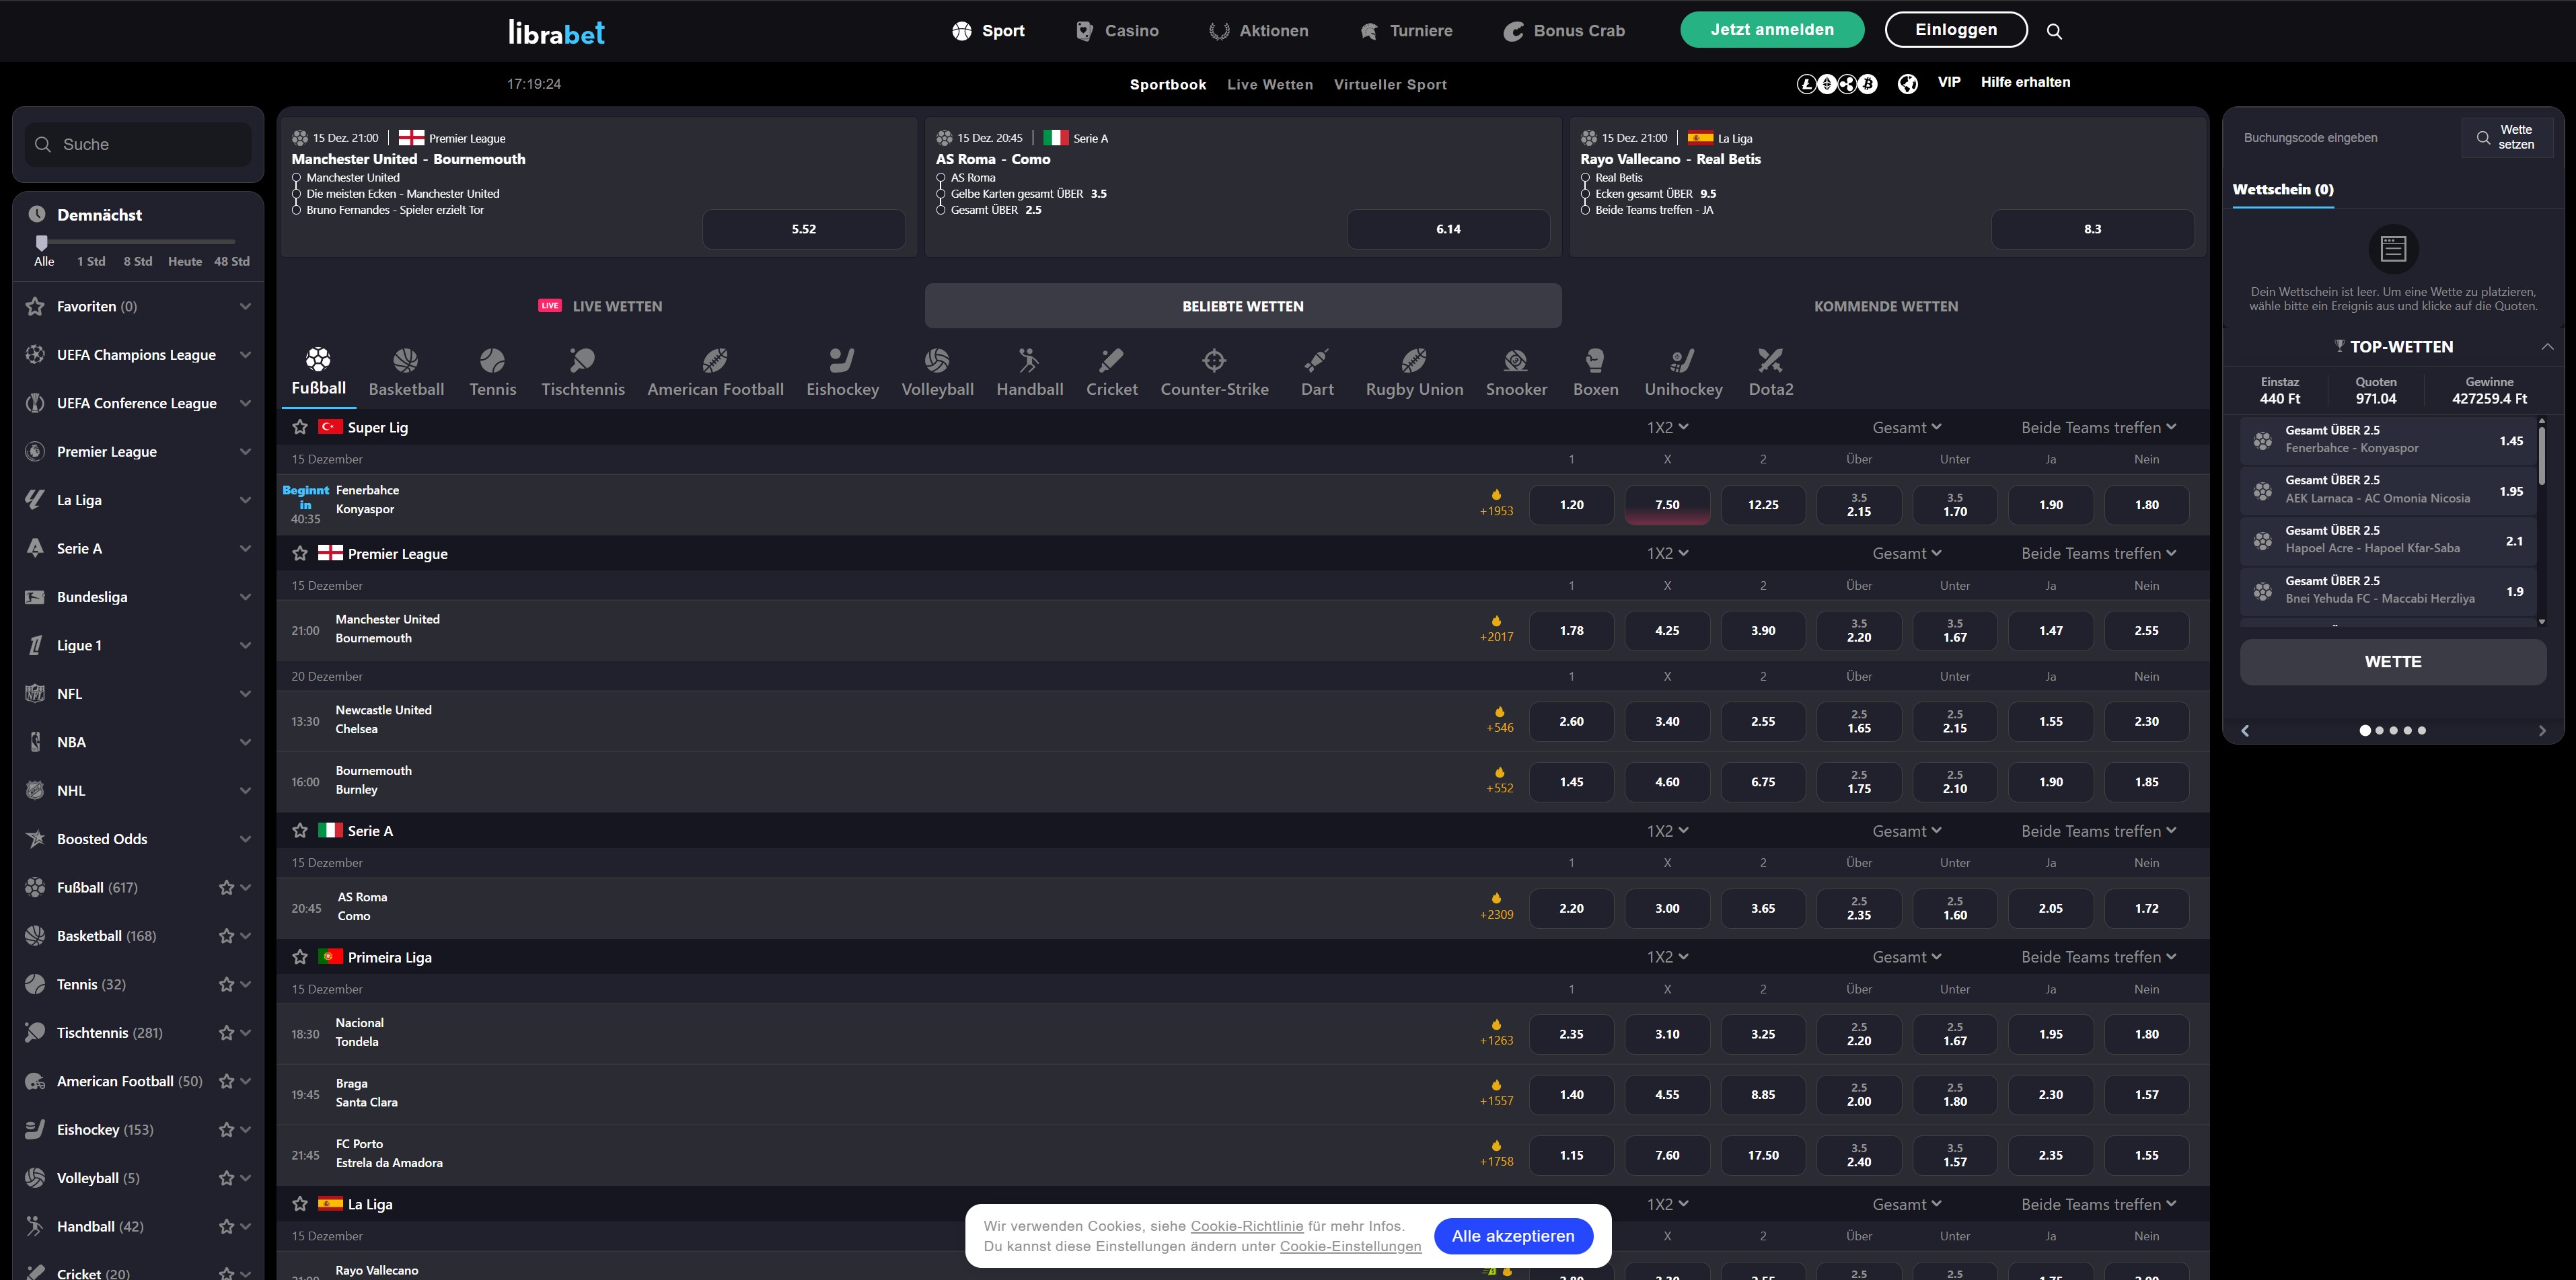
Task: Click the librabet logo
Action: (x=556, y=32)
